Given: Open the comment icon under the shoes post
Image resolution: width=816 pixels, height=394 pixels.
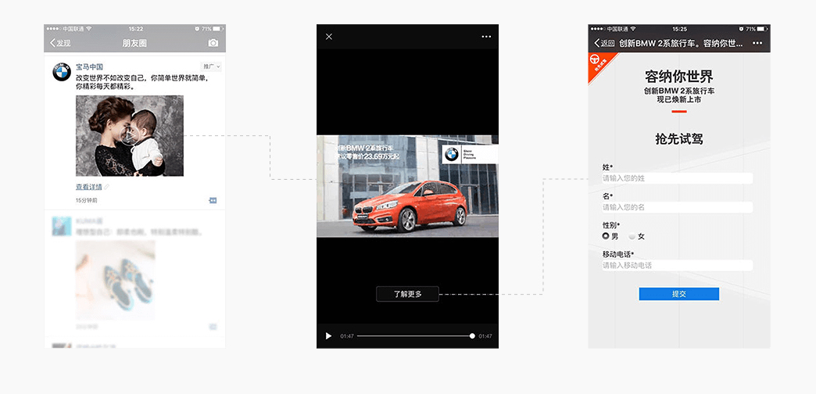Looking at the screenshot, I should point(213,327).
